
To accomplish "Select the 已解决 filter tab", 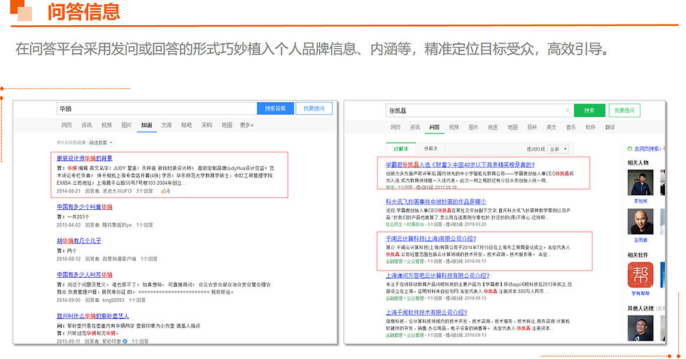I will pos(400,148).
